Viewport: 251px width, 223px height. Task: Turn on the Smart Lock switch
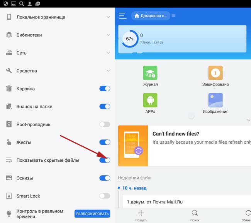click(x=105, y=196)
